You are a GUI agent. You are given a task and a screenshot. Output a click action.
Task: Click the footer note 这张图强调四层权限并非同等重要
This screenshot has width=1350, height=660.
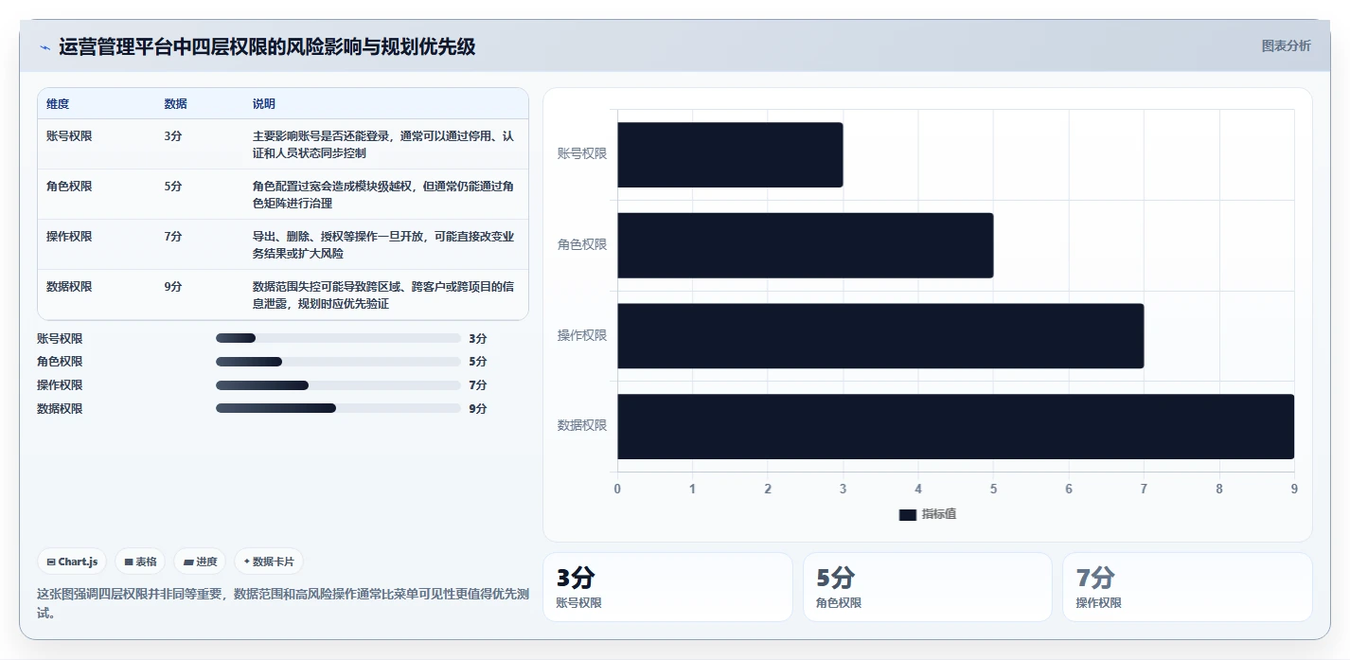(282, 603)
